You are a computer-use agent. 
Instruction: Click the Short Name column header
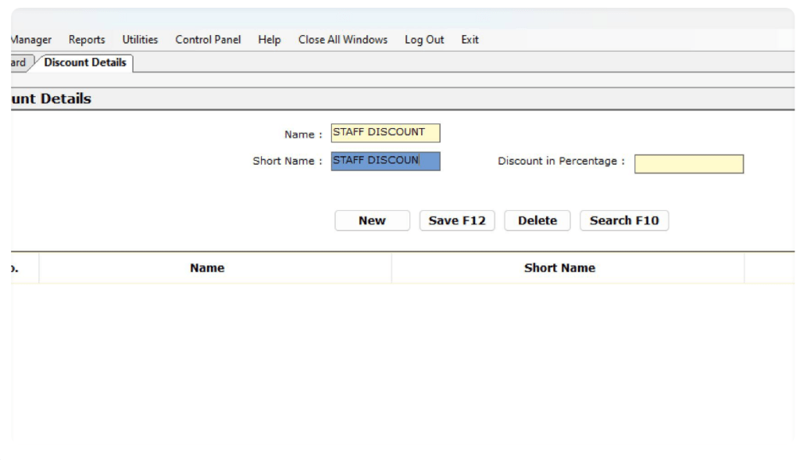click(559, 268)
